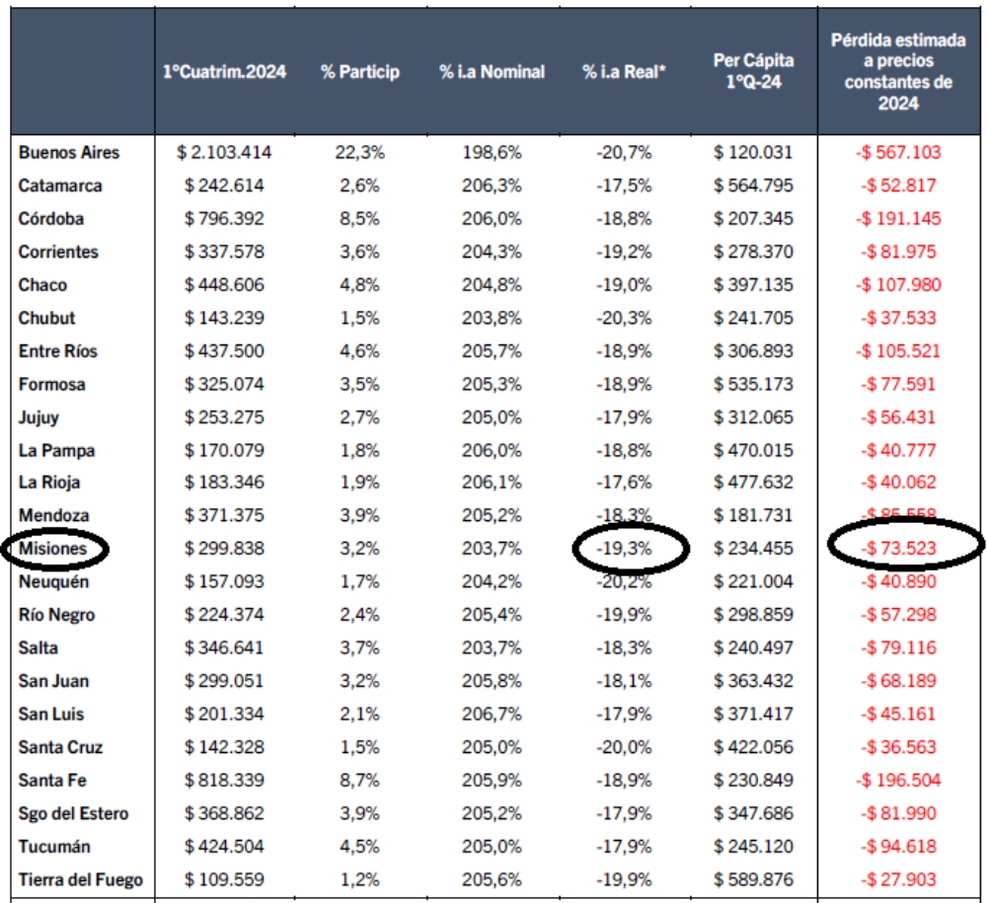Click the circled -$ 73.523 loss value

[x=898, y=549]
